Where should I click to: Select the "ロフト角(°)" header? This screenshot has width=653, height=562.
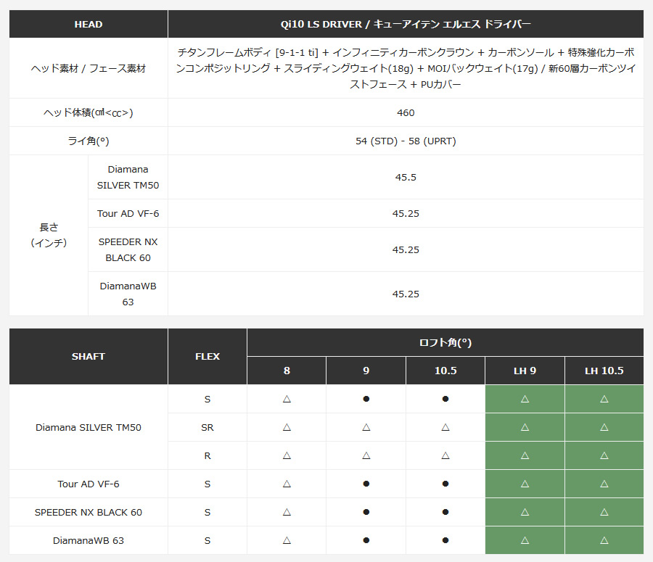445,342
